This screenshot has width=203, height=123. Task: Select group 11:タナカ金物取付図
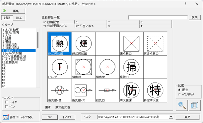point(19,60)
